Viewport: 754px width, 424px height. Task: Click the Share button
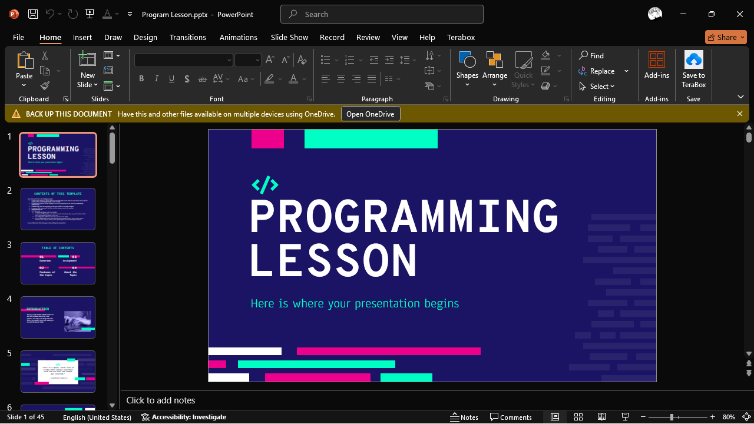(726, 37)
